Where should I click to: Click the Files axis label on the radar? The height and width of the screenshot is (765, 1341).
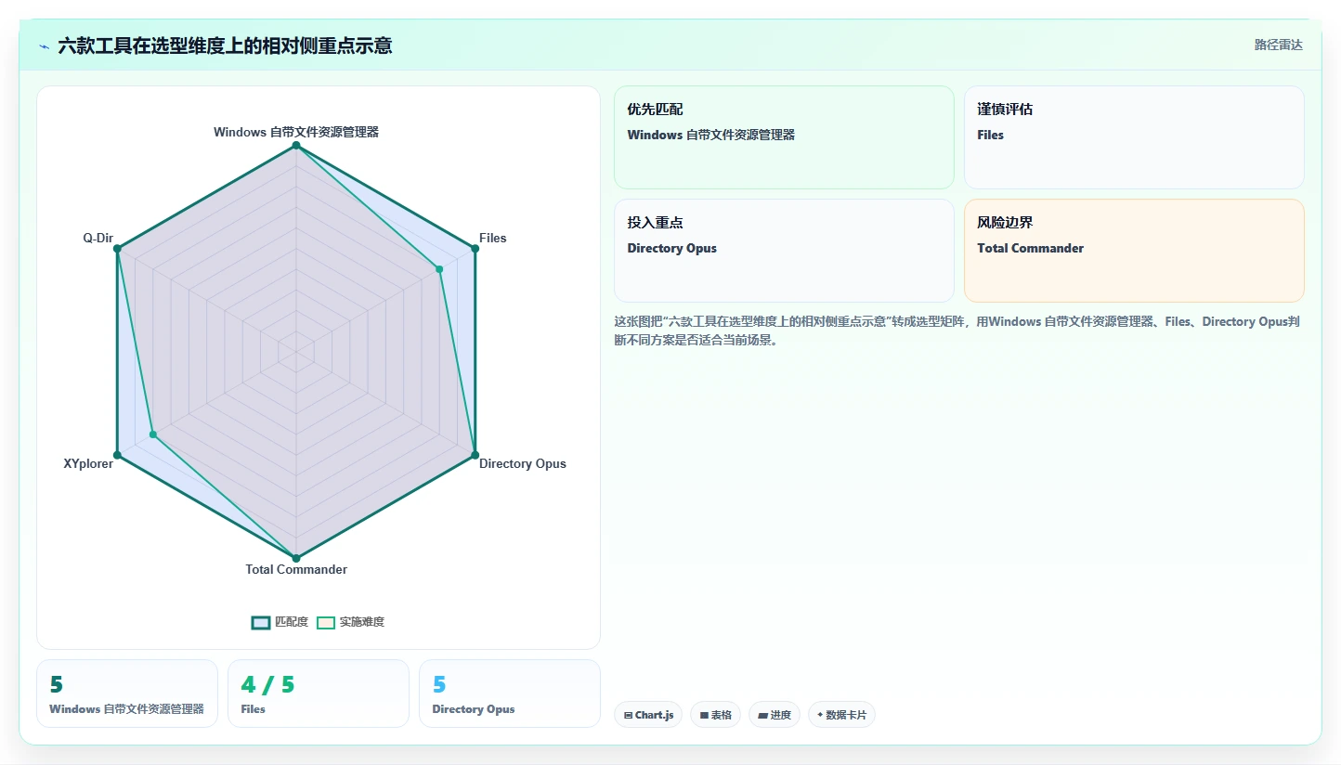click(493, 239)
